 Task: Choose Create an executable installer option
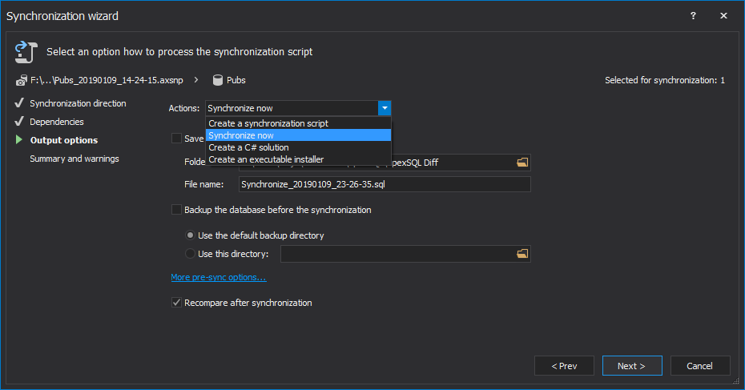click(266, 159)
